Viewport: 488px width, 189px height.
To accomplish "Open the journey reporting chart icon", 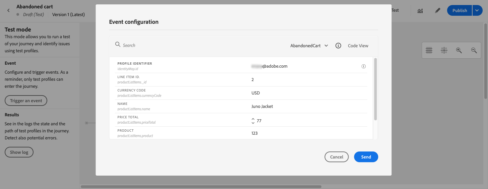I will (420, 10).
